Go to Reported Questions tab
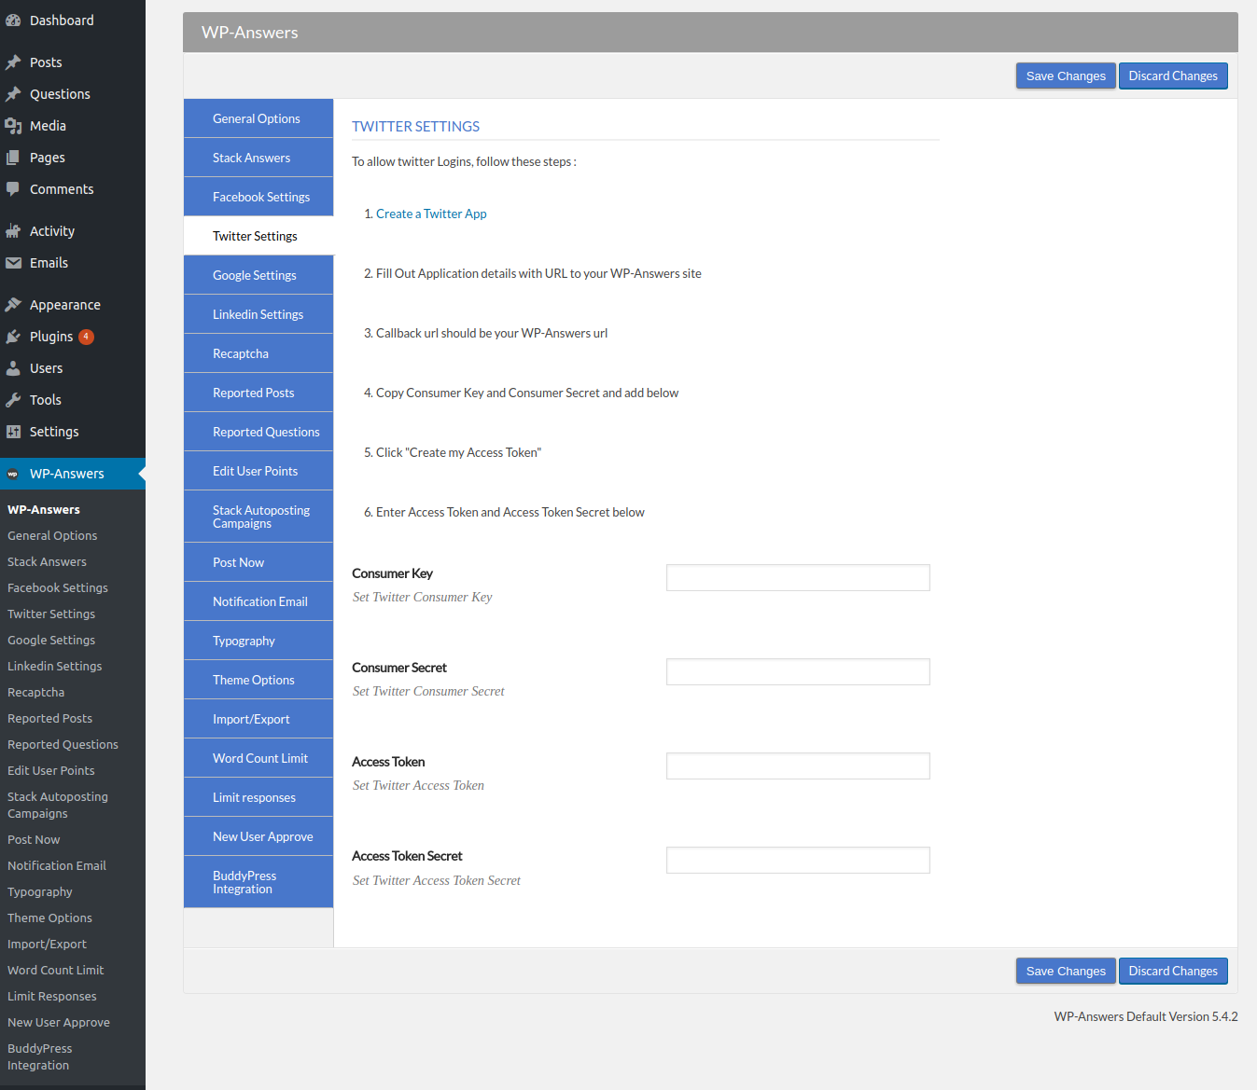This screenshot has width=1257, height=1090. coord(258,432)
